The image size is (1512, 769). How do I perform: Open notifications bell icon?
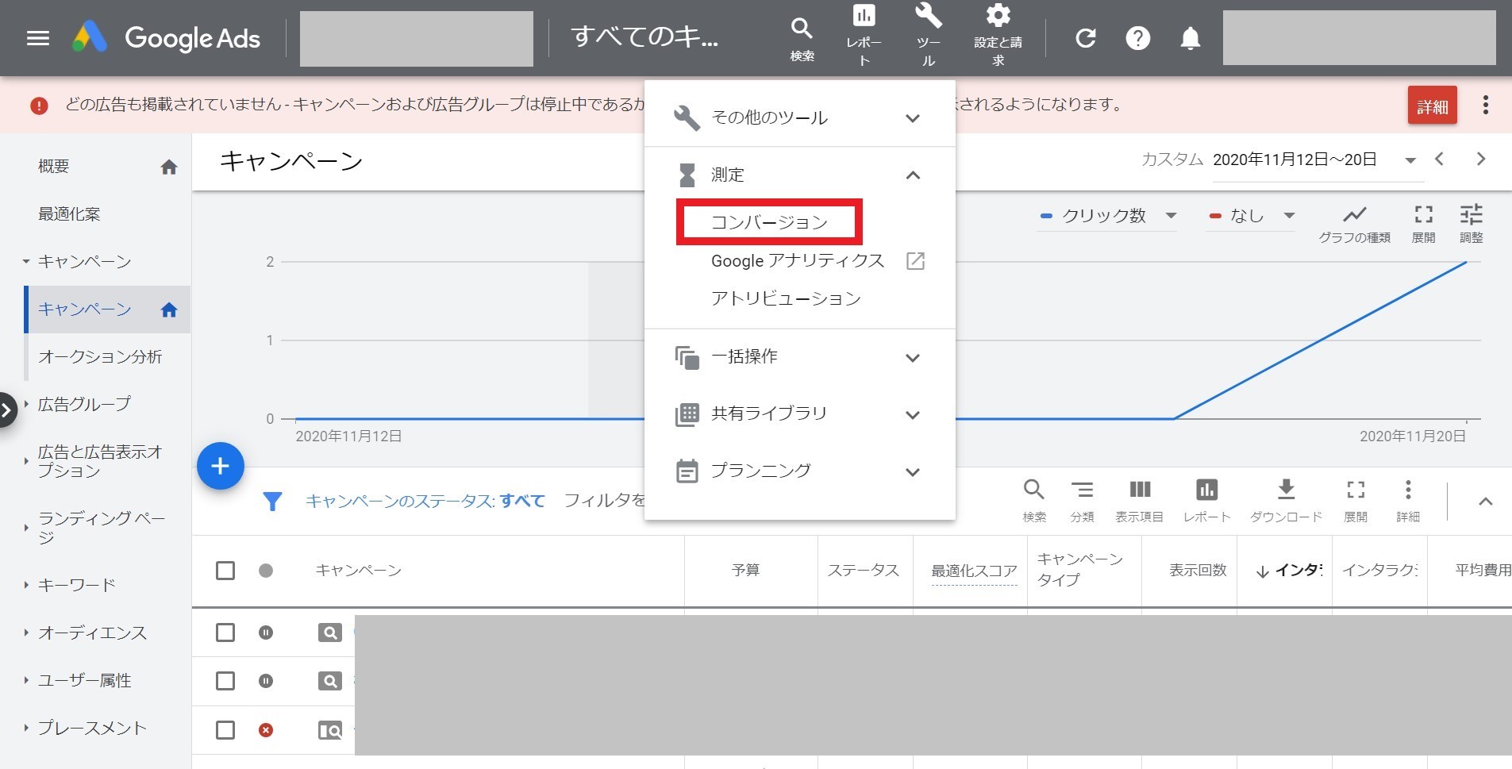click(1190, 38)
